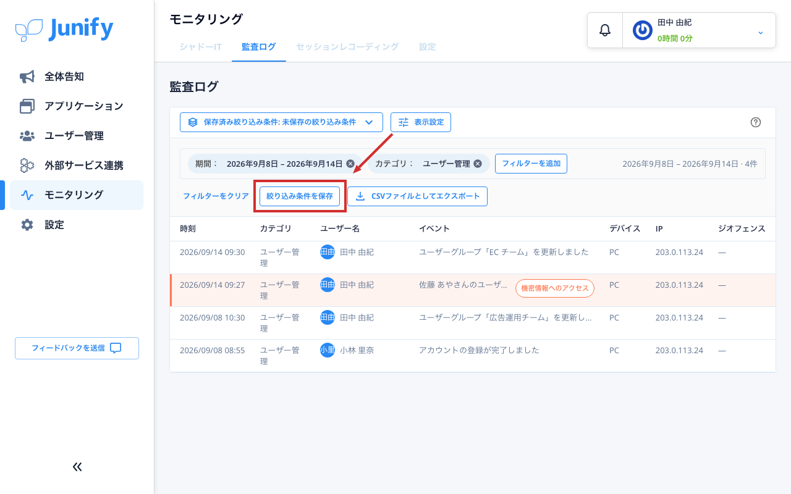Click event text アカウントの登録が完了しました
This screenshot has height=494, width=791.
point(479,350)
